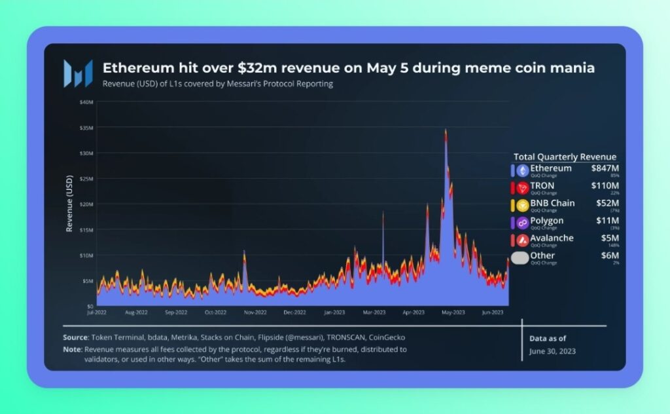Click the chart headline about $32m revenue

pos(349,68)
